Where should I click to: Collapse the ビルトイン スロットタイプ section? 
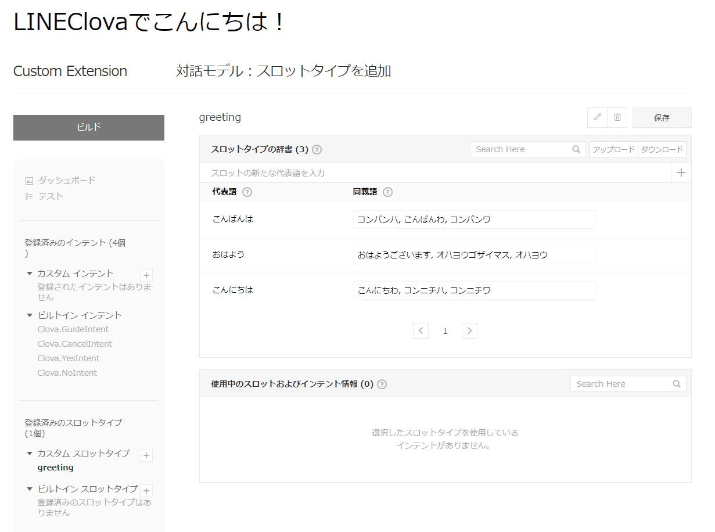tap(30, 489)
